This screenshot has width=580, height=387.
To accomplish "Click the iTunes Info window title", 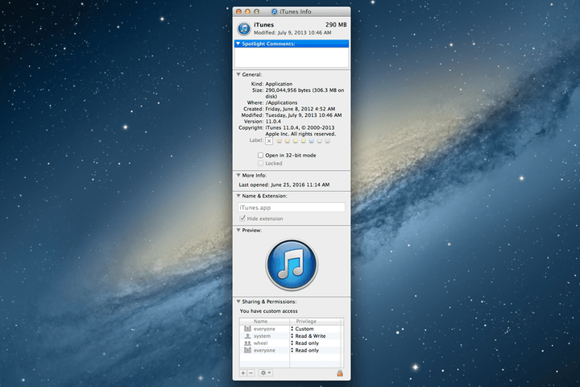I will coord(295,11).
